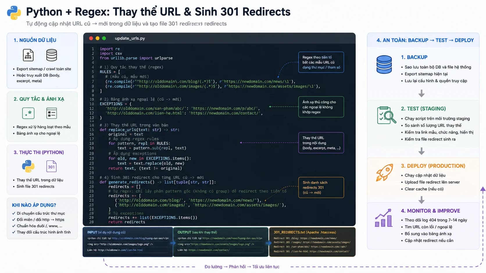Click the KHI NÀO ÁP DỤNG? heading
This screenshot has height=273, width=486.
[x=34, y=205]
